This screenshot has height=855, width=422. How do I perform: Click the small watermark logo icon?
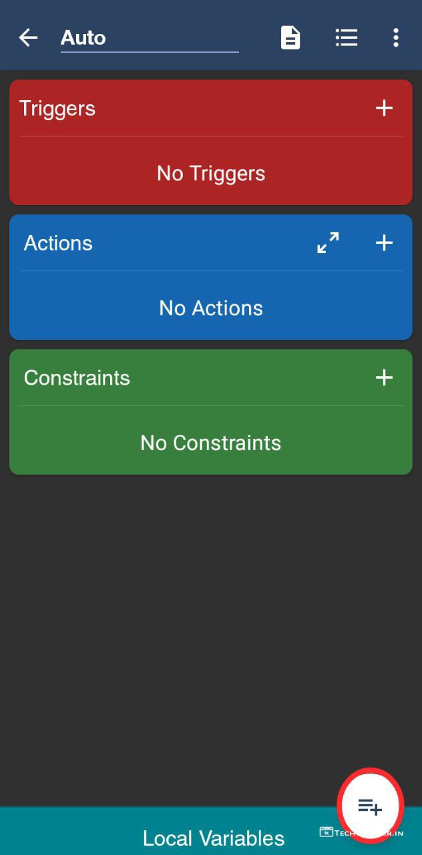(x=326, y=832)
